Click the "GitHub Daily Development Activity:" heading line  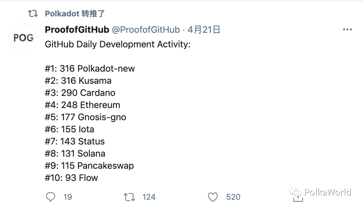click(118, 45)
